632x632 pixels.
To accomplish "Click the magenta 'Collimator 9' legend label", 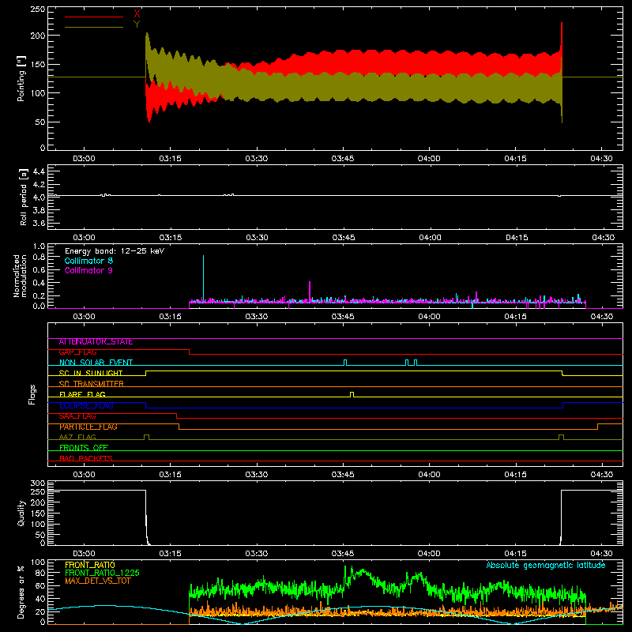I will 88,270.
